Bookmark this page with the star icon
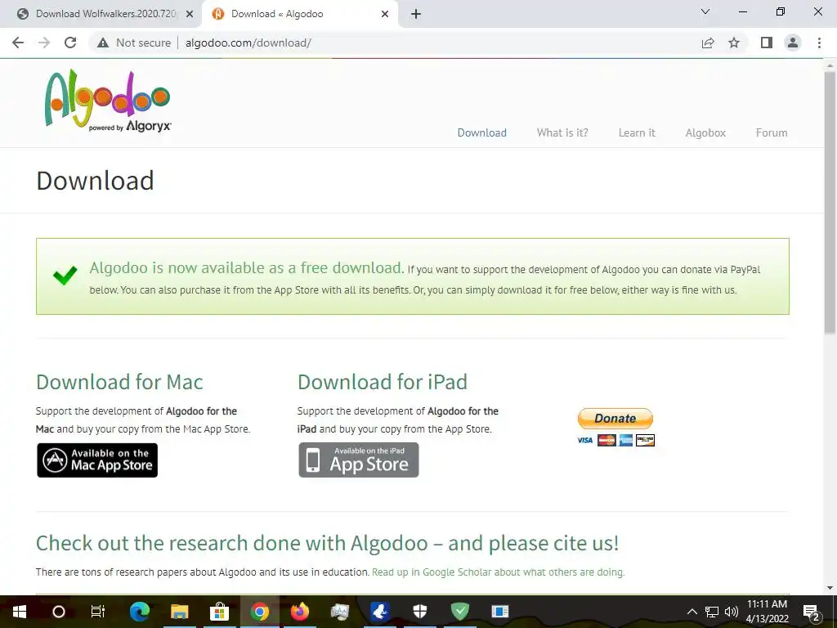The height and width of the screenshot is (628, 837). click(734, 43)
